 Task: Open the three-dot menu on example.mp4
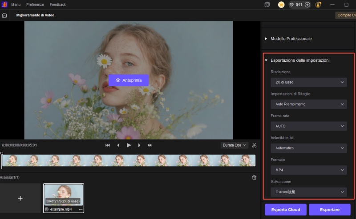pos(81,209)
